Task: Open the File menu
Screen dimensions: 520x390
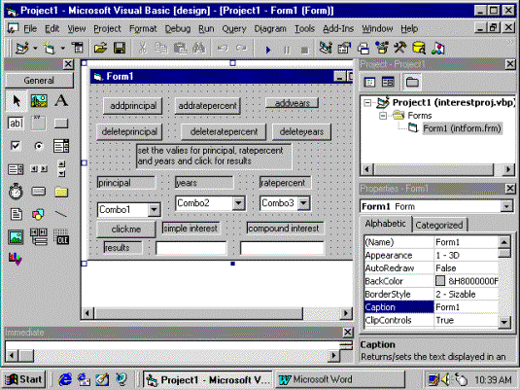Action: [x=30, y=29]
